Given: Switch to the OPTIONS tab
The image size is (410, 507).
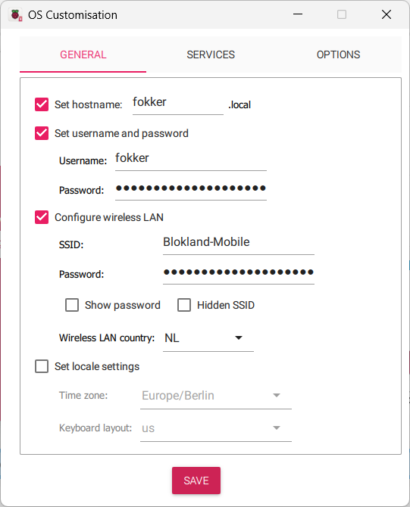Looking at the screenshot, I should click(338, 54).
